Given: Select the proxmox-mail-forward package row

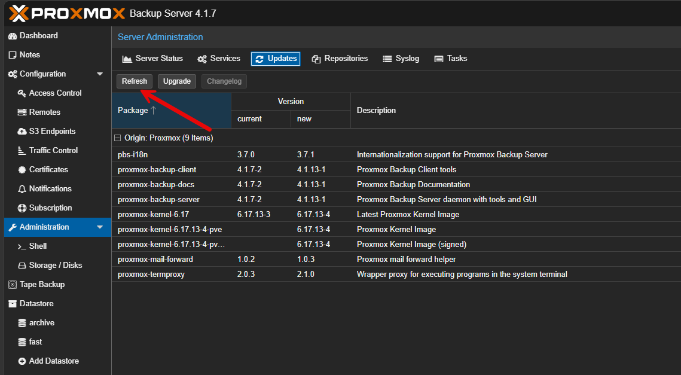Looking at the screenshot, I should (396, 260).
